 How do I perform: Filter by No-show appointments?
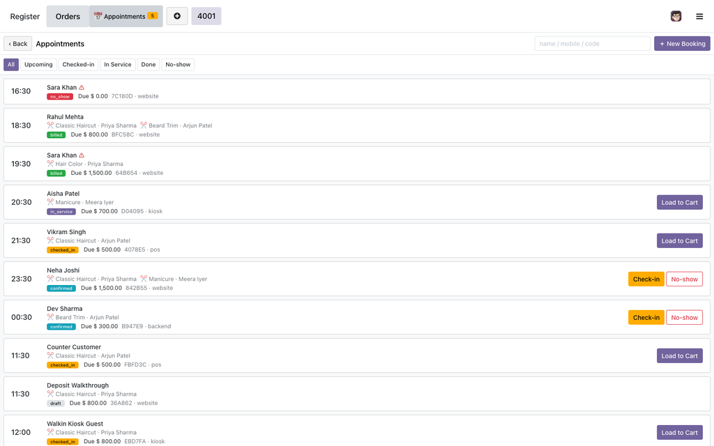pos(178,65)
